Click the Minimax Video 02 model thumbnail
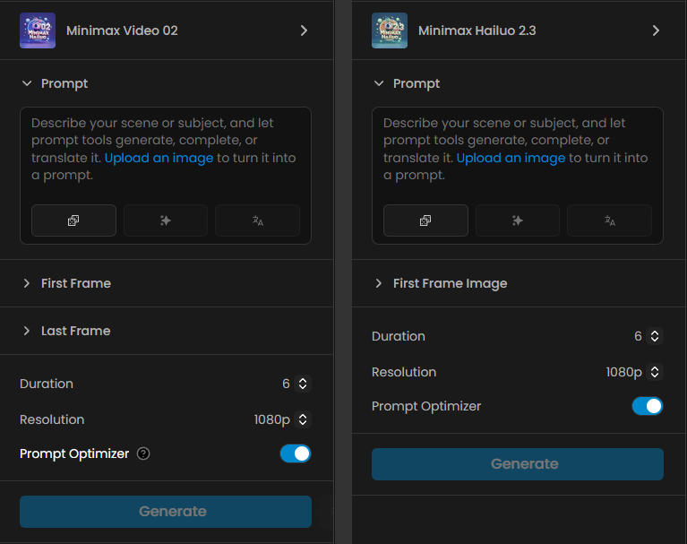687x544 pixels. pos(38,30)
